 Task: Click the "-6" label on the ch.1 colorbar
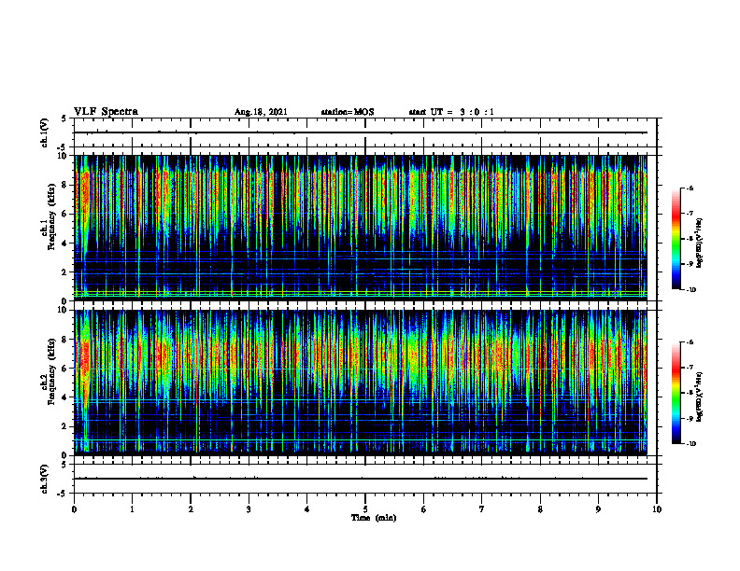coord(690,188)
